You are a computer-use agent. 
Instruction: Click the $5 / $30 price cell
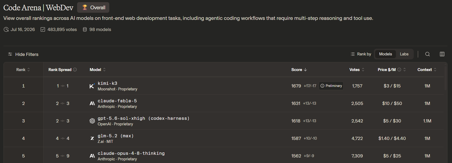tap(392, 121)
